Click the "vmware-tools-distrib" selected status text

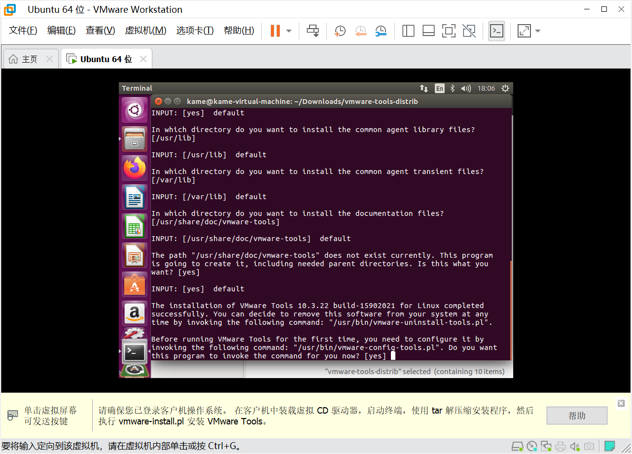tap(415, 371)
